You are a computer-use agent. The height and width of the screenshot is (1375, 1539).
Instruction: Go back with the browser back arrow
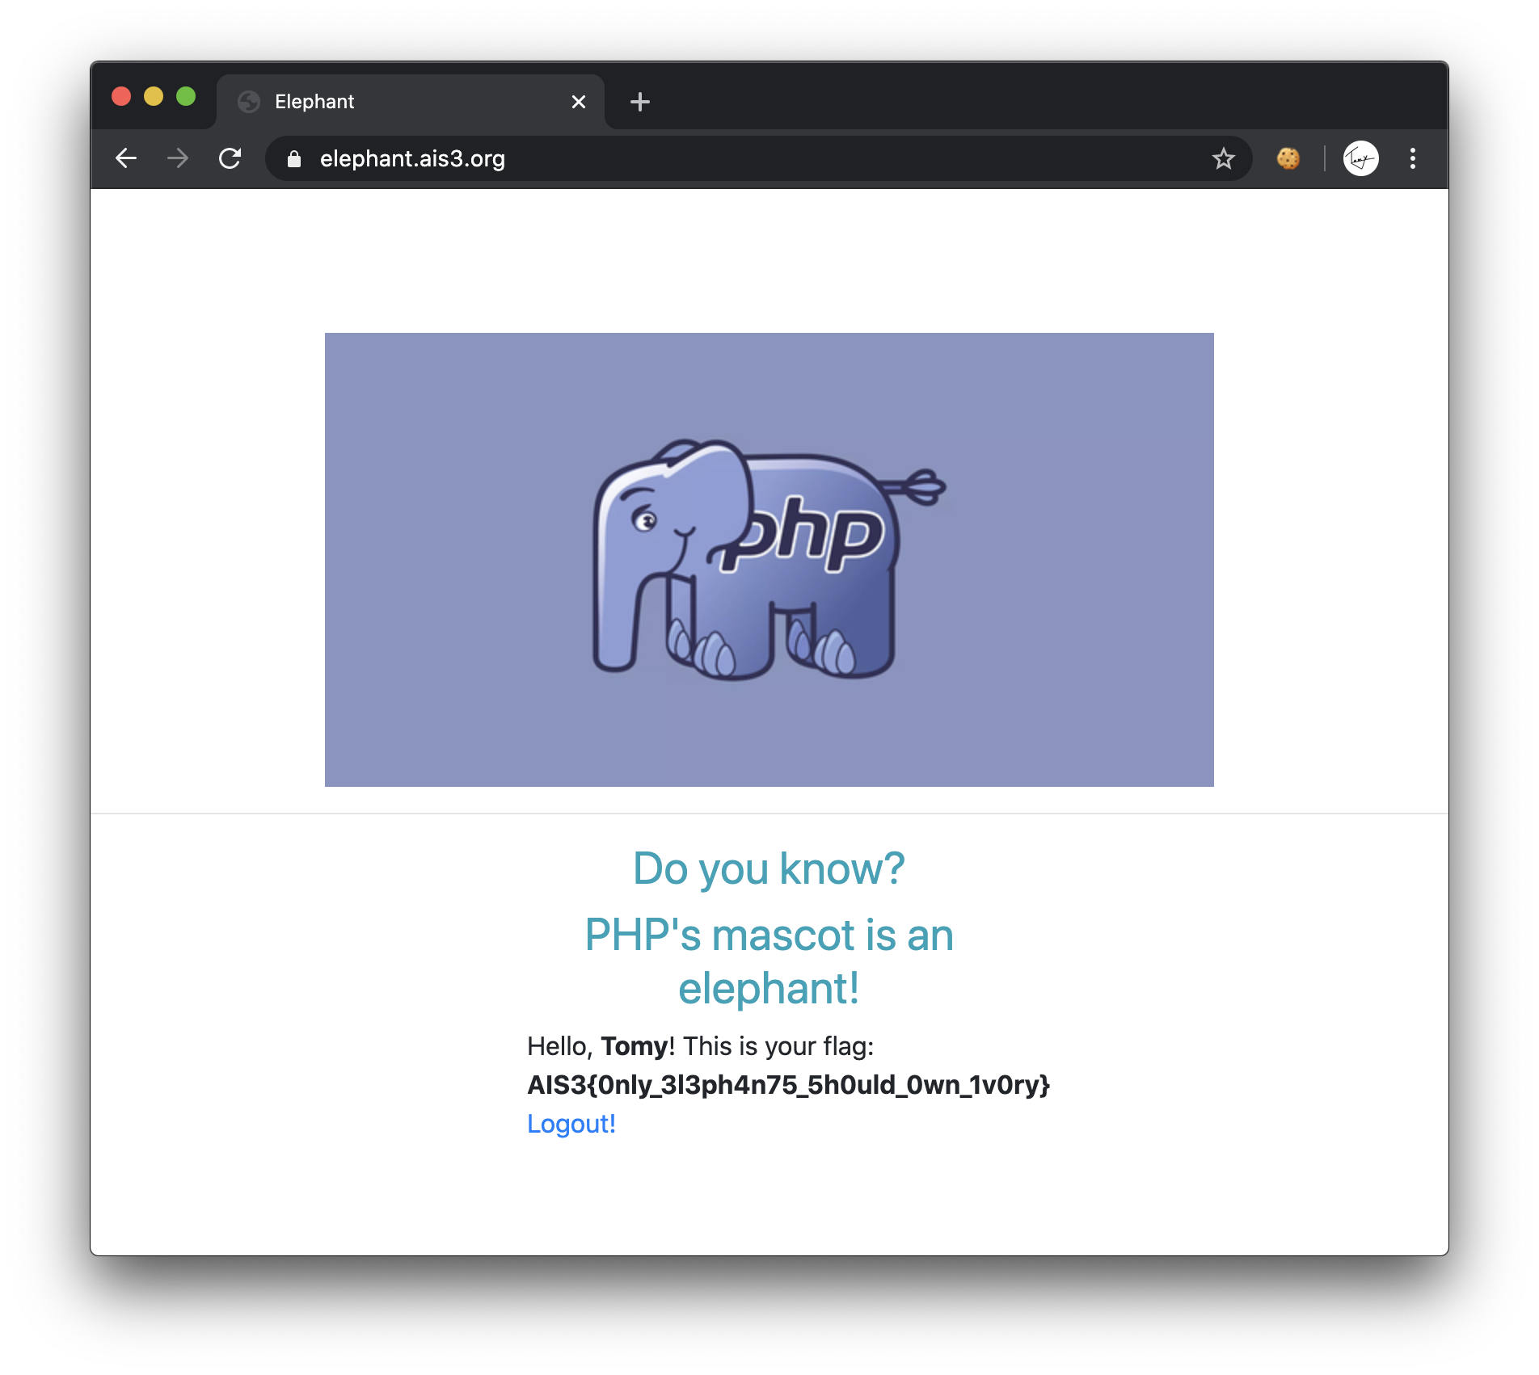tap(126, 158)
